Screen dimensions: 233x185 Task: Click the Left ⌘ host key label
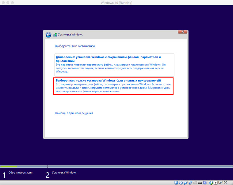223,183
